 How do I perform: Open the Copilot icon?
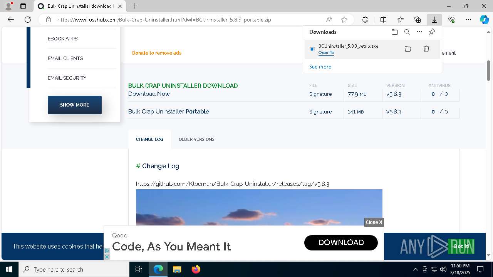[484, 20]
